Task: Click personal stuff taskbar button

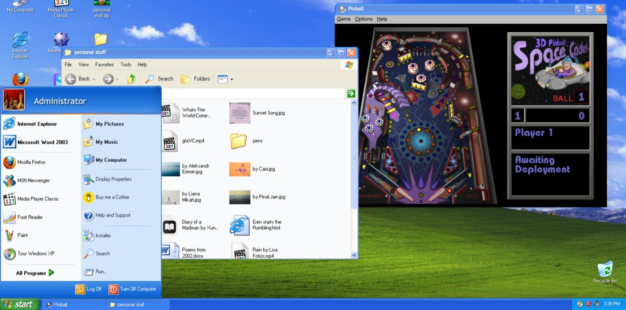Action: coord(138,304)
